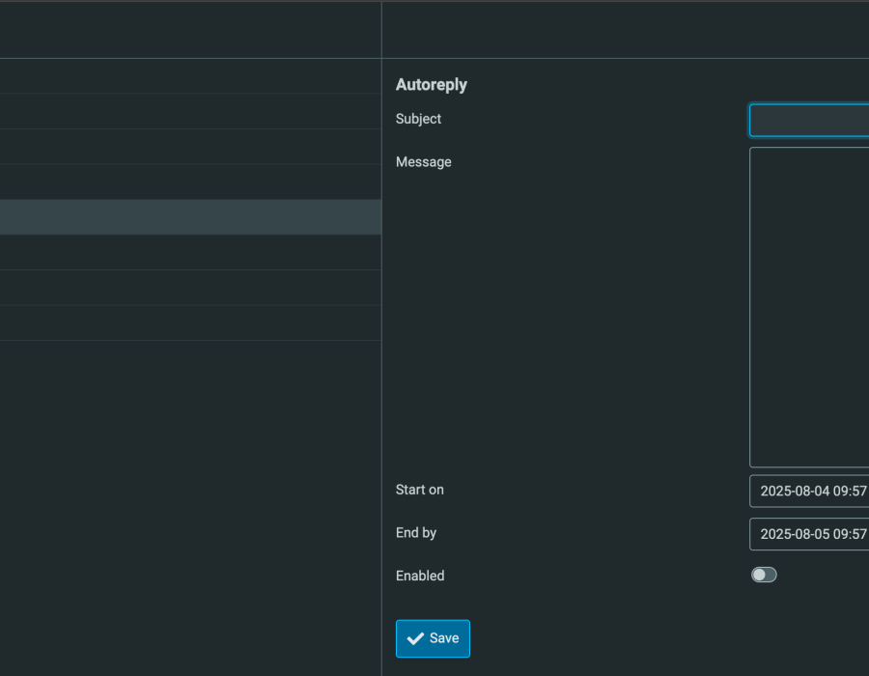The height and width of the screenshot is (676, 869).
Task: Select the highlighted row in left list
Action: pyautogui.click(x=190, y=217)
